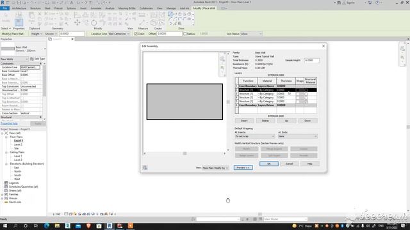Open the Architecture ribbon tab
The height and width of the screenshot is (230, 410).
tap(19, 8)
